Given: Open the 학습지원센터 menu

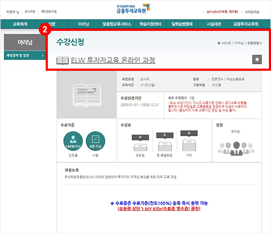Looking at the screenshot, I should pos(150,24).
